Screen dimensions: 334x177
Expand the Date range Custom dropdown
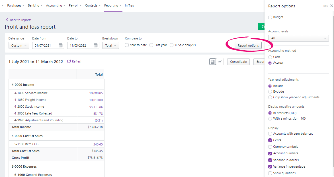pos(19,45)
